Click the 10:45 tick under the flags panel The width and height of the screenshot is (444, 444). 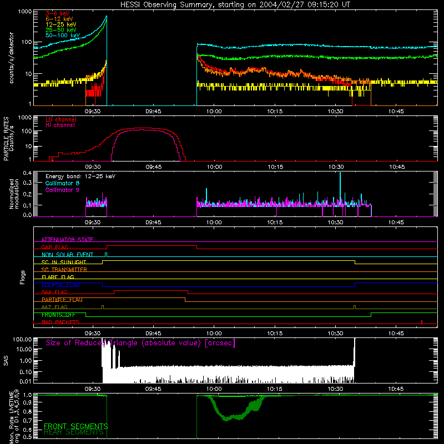tap(396, 334)
